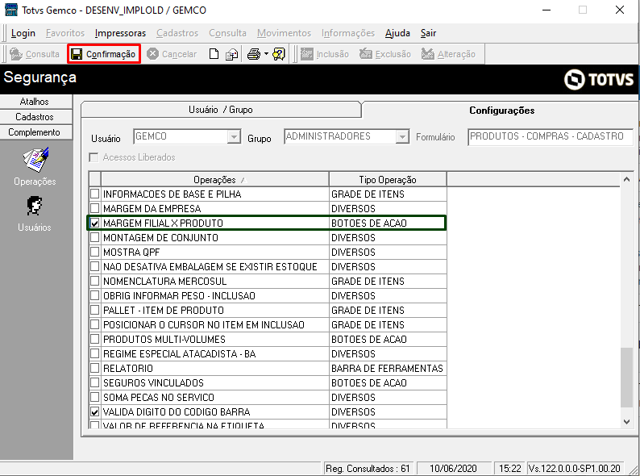Open the Ajuda menu
640x476 pixels.
point(397,33)
